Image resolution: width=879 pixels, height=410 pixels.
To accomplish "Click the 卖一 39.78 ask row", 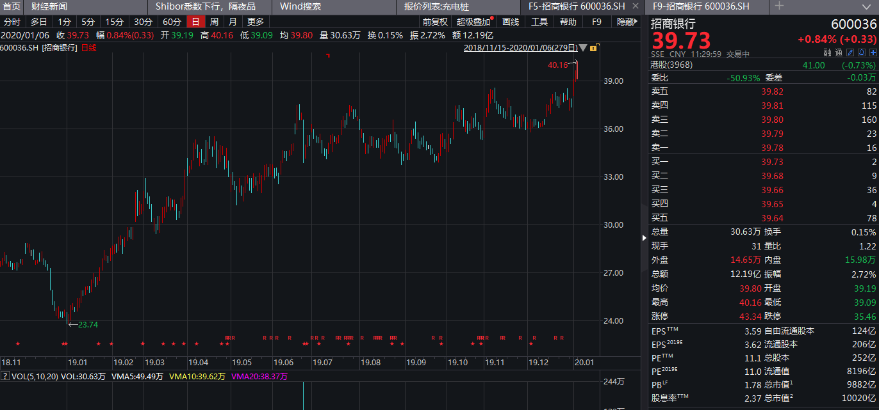I will (762, 148).
